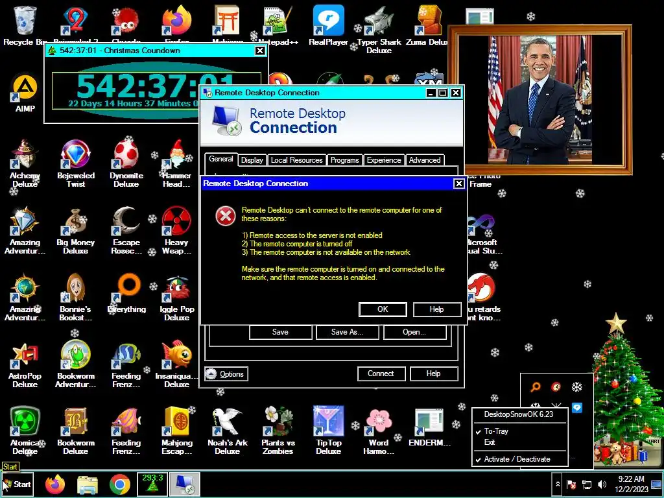Launch the AIMP desktop shortcut
Screen dimensions: 664x498
point(25,93)
